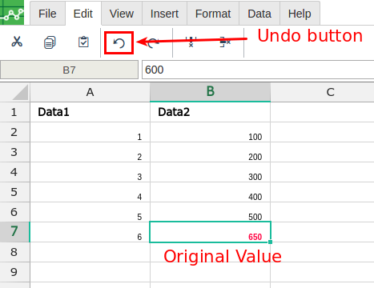The image size is (374, 288).
Task: Click the Cut scissors icon
Action: click(17, 42)
